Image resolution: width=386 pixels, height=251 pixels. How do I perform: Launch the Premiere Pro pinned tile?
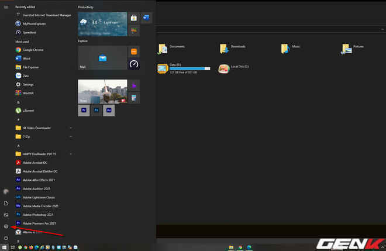point(84,110)
